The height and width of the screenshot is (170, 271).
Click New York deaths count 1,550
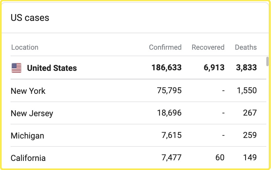(247, 91)
